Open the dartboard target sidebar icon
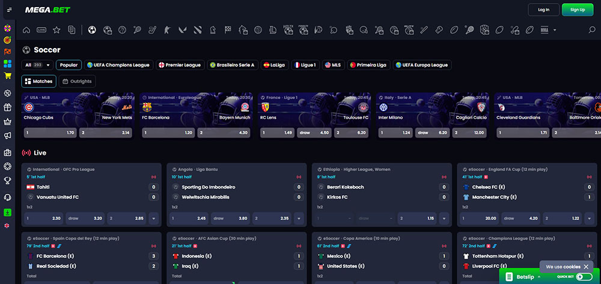The image size is (601, 284). pyautogui.click(x=7, y=40)
